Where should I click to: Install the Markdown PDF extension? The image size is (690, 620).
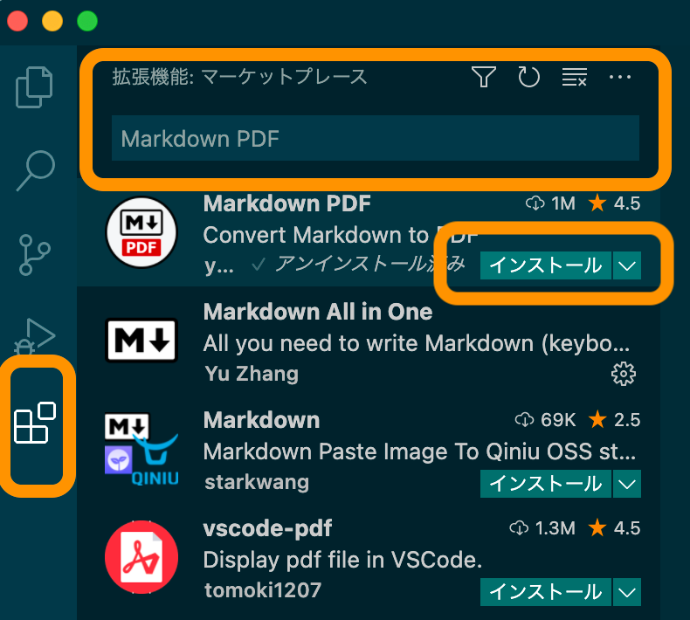coord(546,265)
